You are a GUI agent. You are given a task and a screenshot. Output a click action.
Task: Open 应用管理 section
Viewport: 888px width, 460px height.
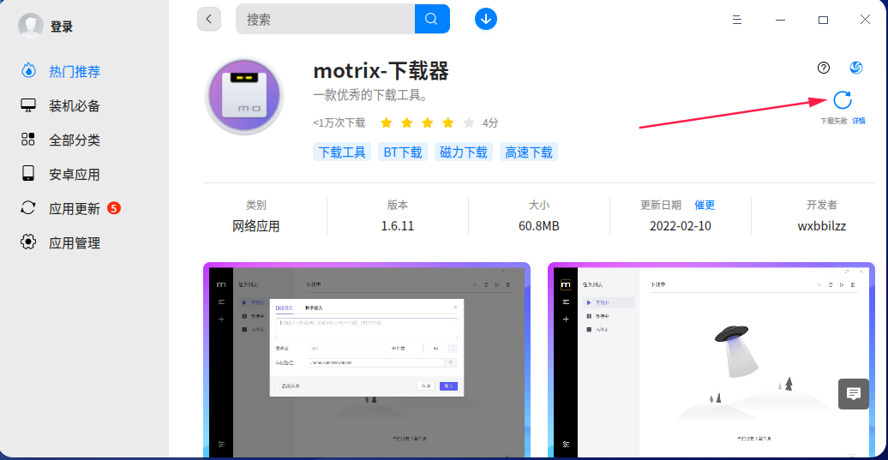click(75, 243)
